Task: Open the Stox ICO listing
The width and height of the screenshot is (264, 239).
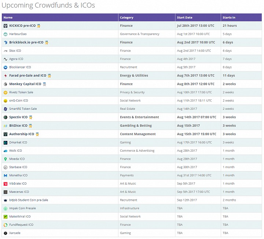Action: tap(15, 51)
